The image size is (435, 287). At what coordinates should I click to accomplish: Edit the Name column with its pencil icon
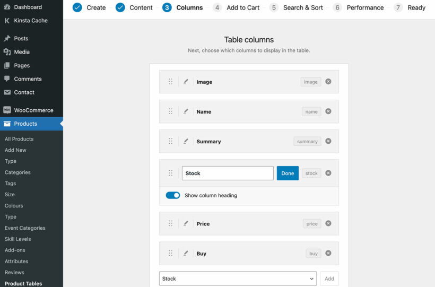(186, 111)
